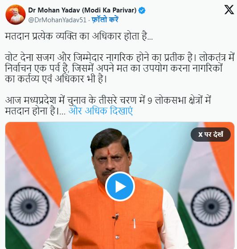This screenshot has height=249, width=237.
Task: Click the blue verified badge
Action: coord(142,11)
